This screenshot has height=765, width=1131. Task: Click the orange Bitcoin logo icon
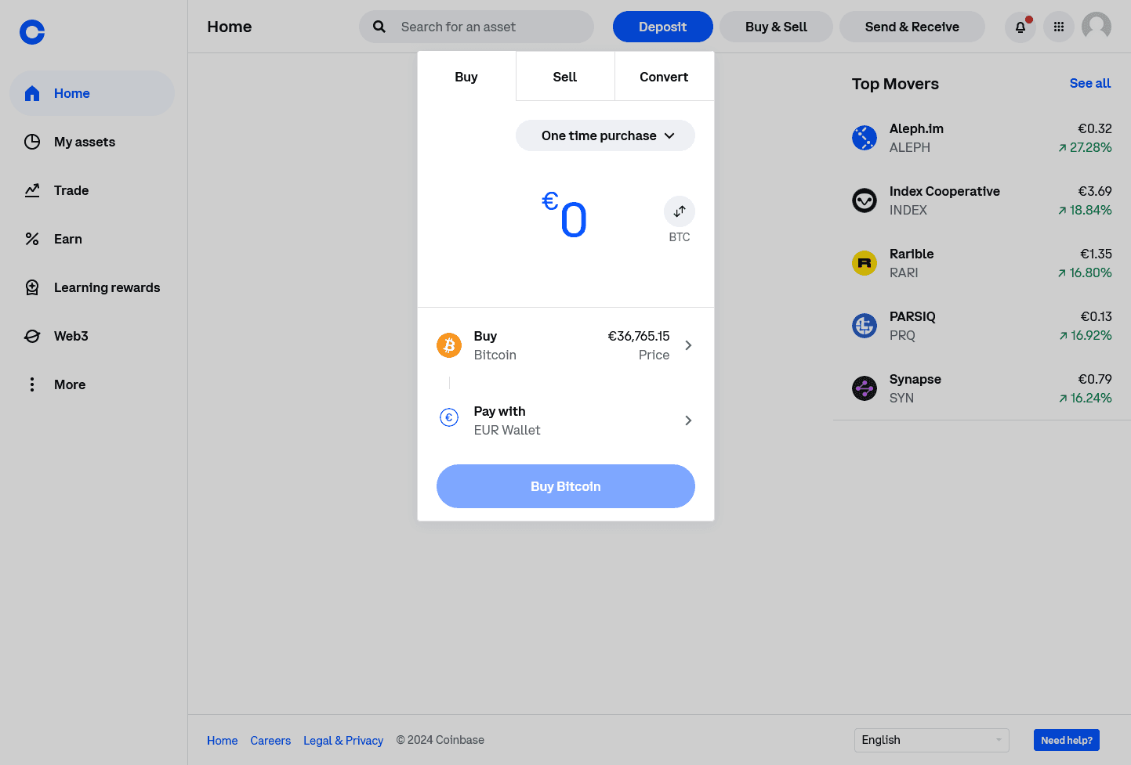pyautogui.click(x=449, y=345)
